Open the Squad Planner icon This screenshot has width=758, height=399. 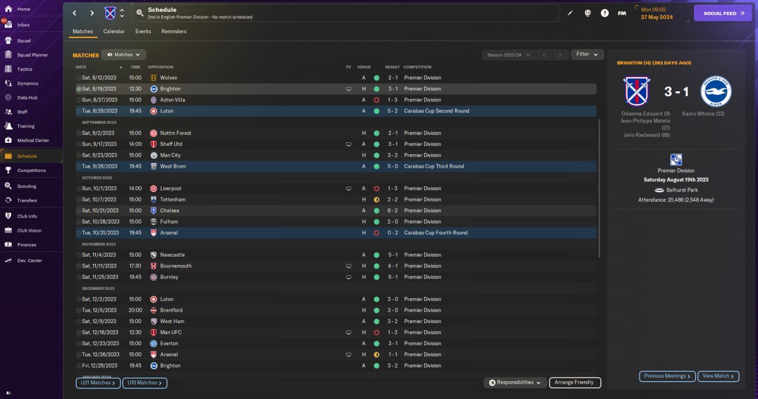pos(8,55)
